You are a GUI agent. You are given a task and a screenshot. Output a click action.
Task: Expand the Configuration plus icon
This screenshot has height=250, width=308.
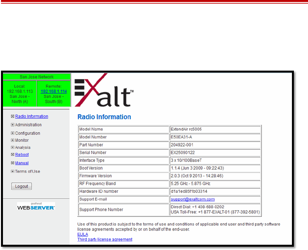(12, 133)
